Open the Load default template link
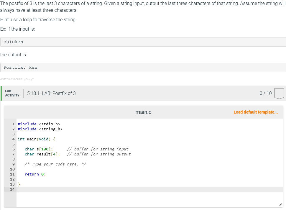 coord(256,112)
